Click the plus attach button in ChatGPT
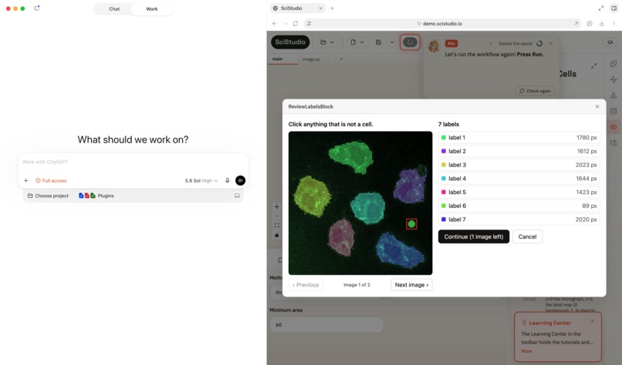This screenshot has height=365, width=622. tap(25, 180)
